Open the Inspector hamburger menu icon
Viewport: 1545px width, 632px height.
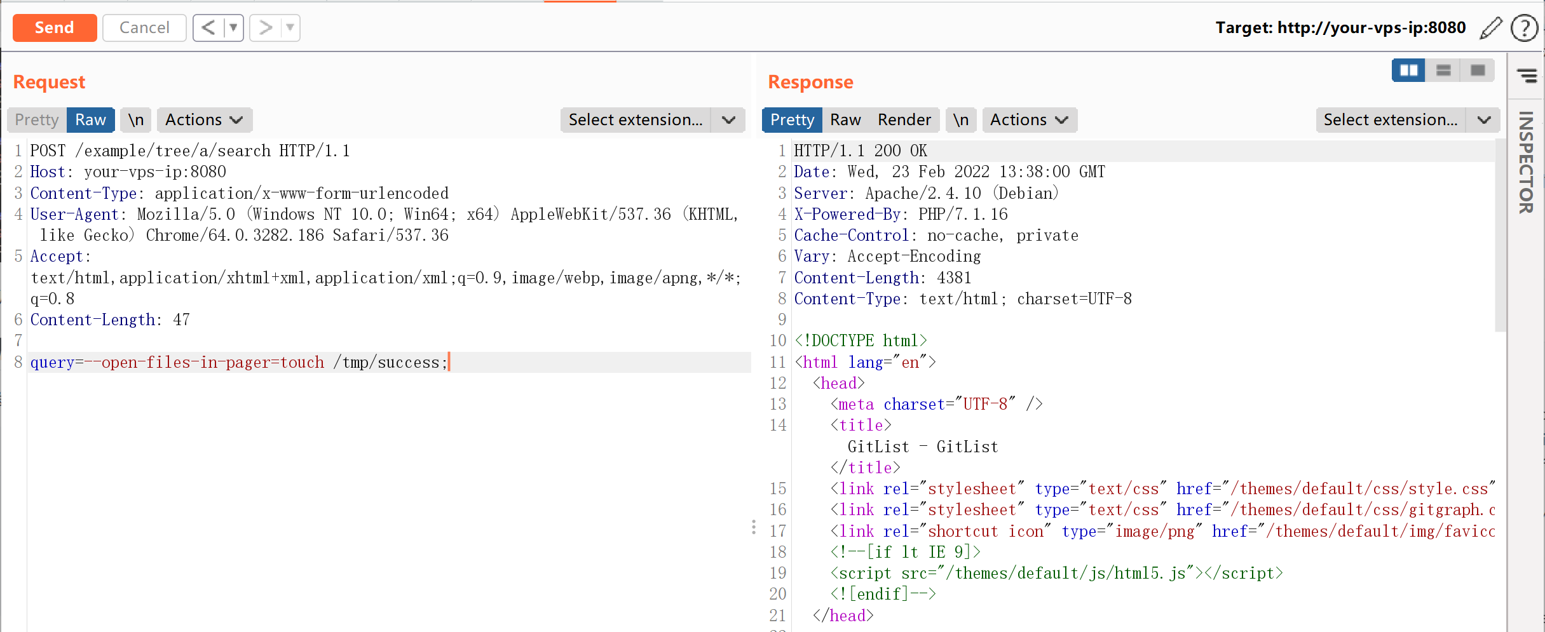[x=1527, y=76]
